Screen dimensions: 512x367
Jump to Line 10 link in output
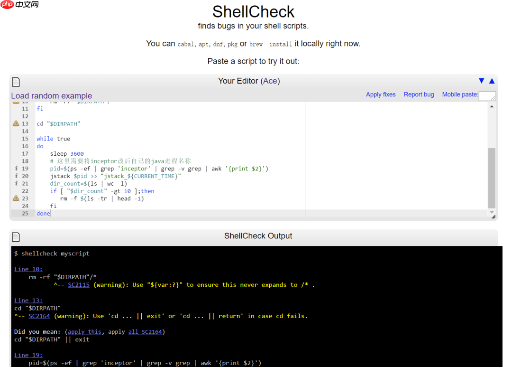tap(28, 269)
